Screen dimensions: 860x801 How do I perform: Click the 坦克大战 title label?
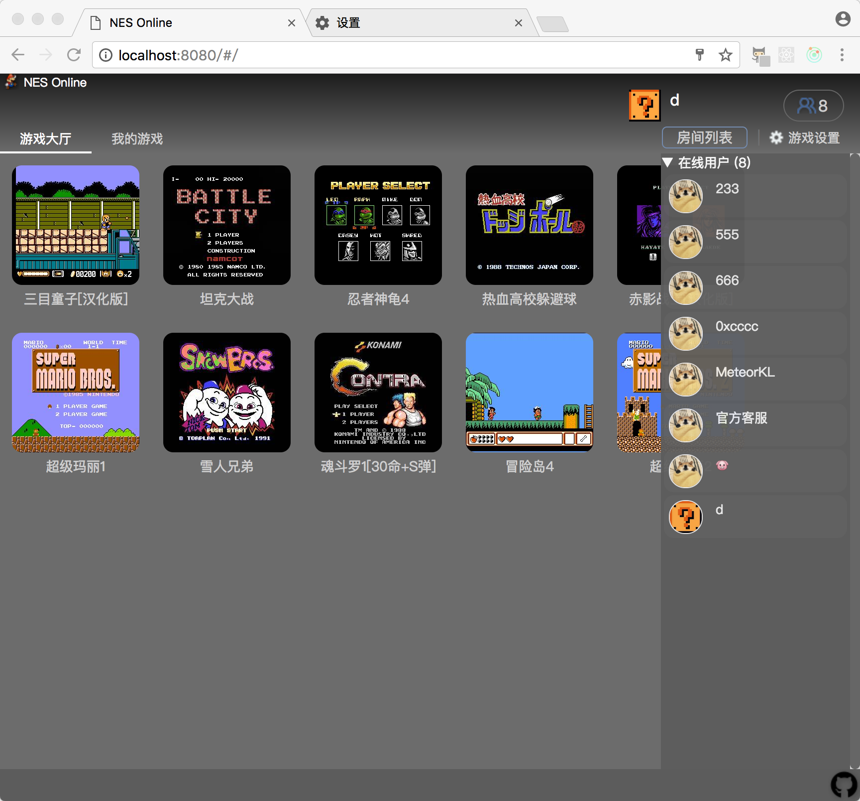[227, 299]
